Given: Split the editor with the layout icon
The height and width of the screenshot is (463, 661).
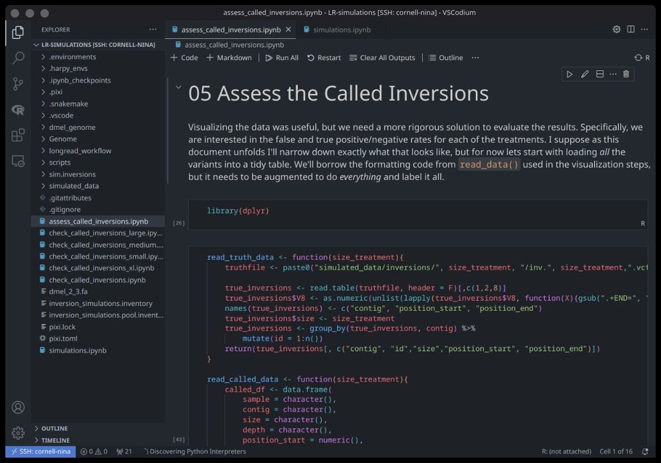Looking at the screenshot, I should pyautogui.click(x=631, y=29).
